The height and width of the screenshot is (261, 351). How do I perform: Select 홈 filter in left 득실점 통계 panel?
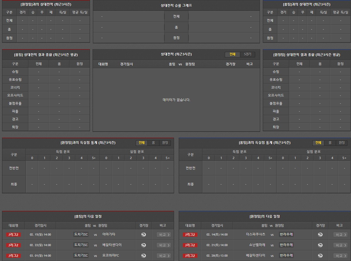click(153, 143)
